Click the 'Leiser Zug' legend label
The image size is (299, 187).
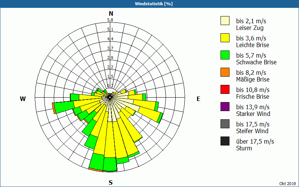tap(250, 28)
